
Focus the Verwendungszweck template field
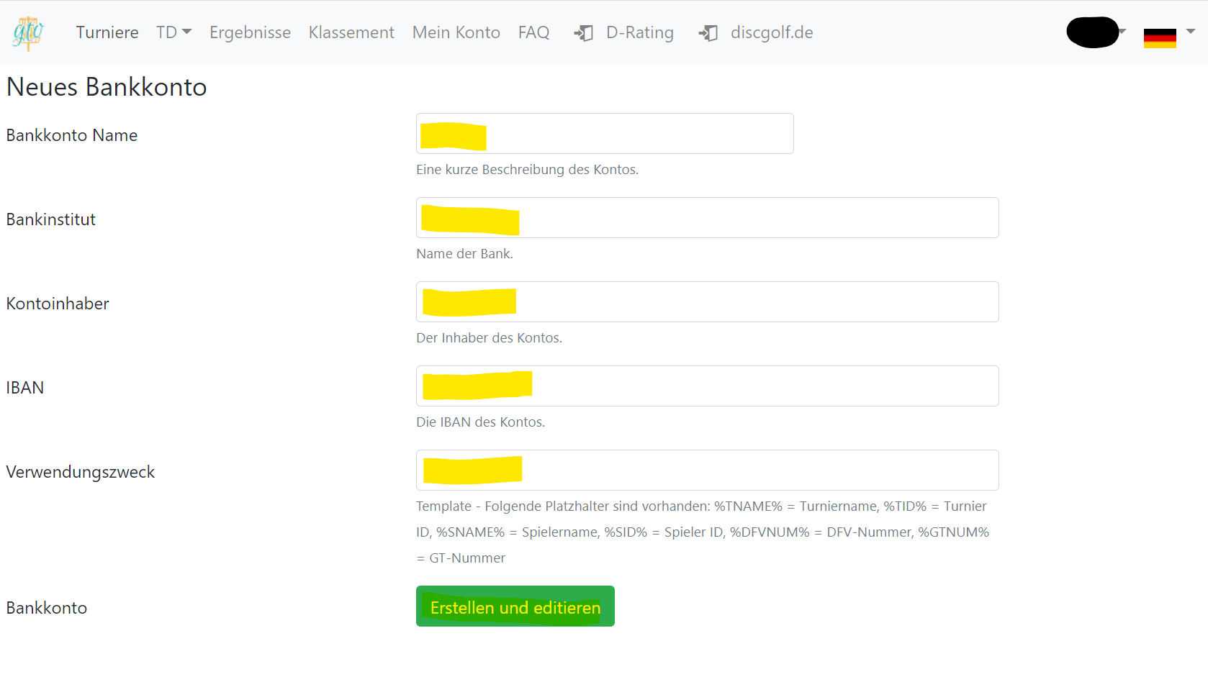tap(708, 470)
